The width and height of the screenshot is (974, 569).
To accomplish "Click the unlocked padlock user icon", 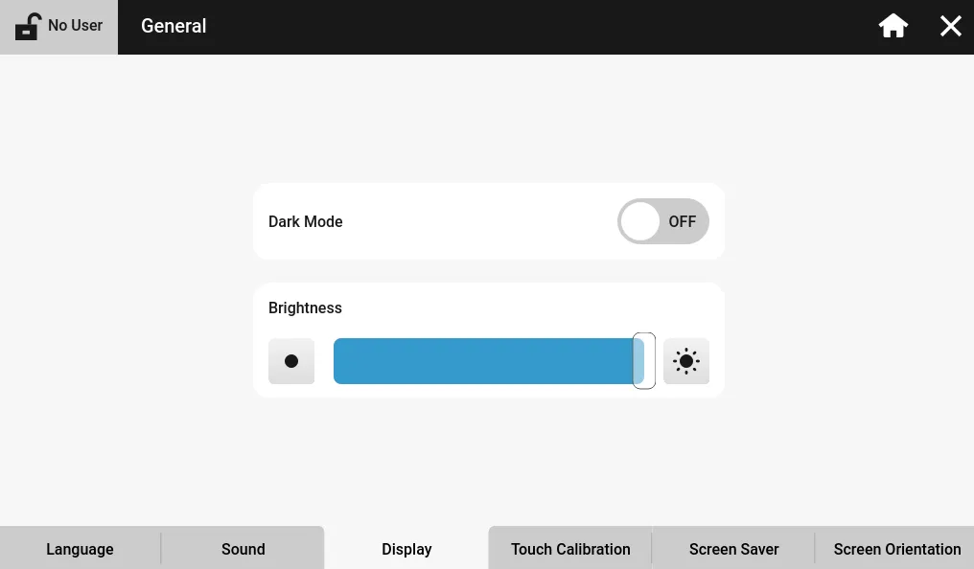I will [x=28, y=26].
